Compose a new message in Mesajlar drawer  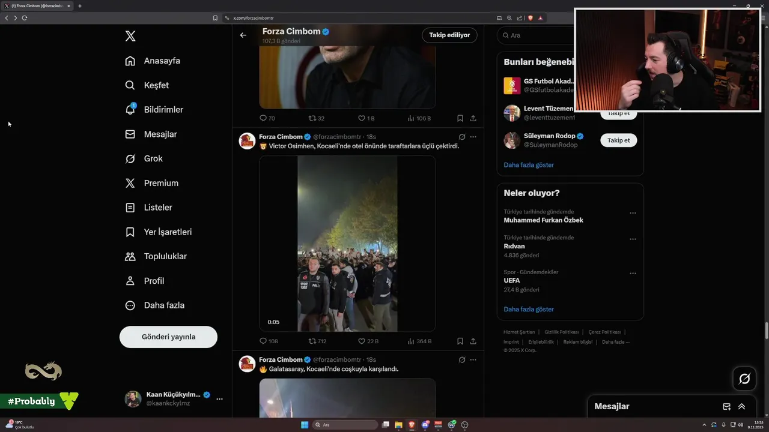726,406
